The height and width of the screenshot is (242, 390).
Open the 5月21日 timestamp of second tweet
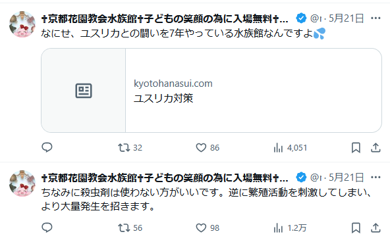(x=347, y=178)
